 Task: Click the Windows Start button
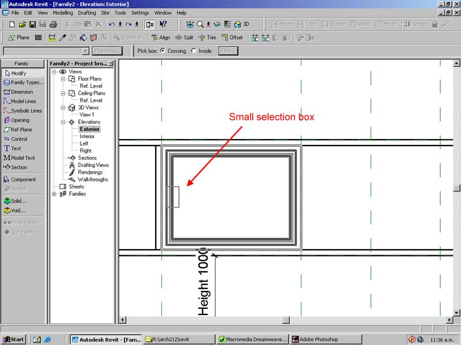(13, 339)
